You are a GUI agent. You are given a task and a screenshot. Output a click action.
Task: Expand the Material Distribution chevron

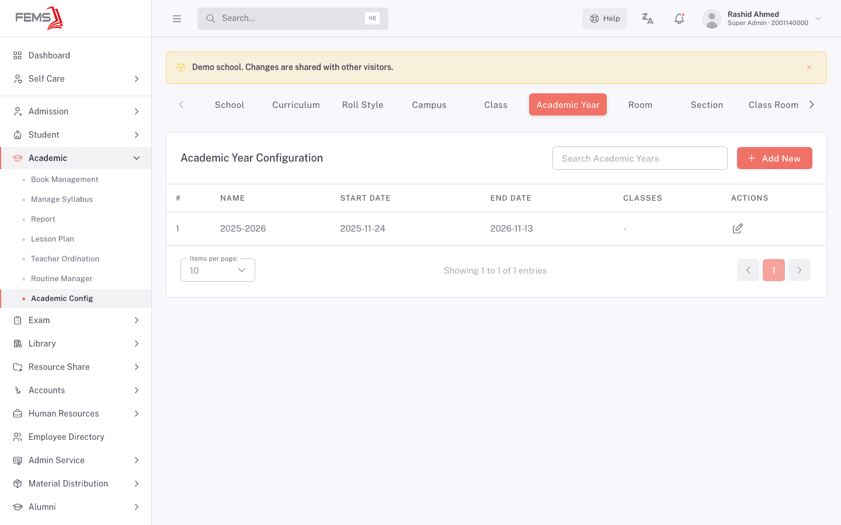137,484
